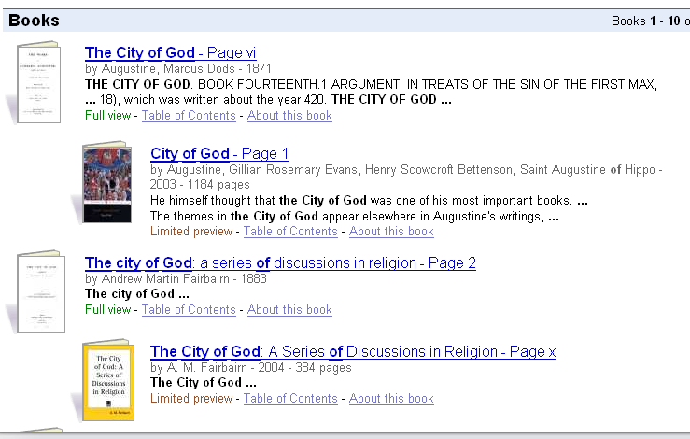
Task: Open 'About this book' for 2004 384-page book
Action: click(391, 398)
